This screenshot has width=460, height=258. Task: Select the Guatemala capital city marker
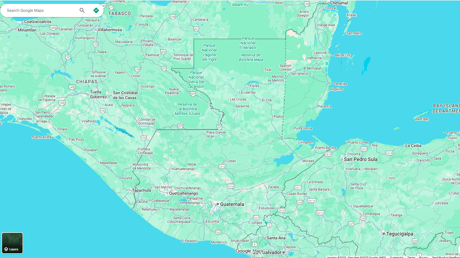[x=218, y=204]
